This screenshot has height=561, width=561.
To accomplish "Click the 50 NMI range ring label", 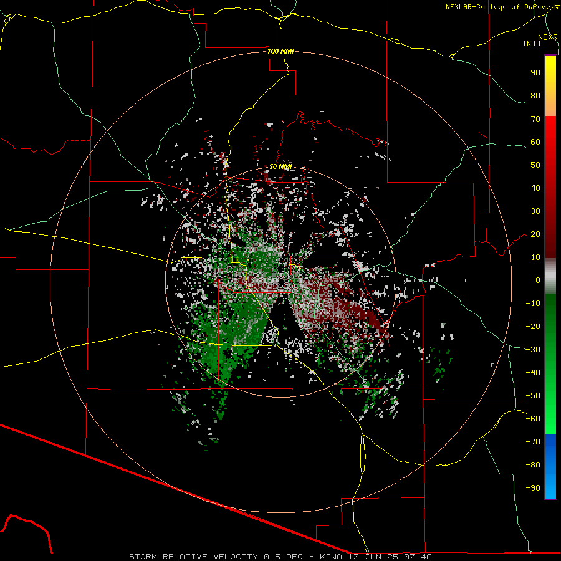I will coord(280,166).
